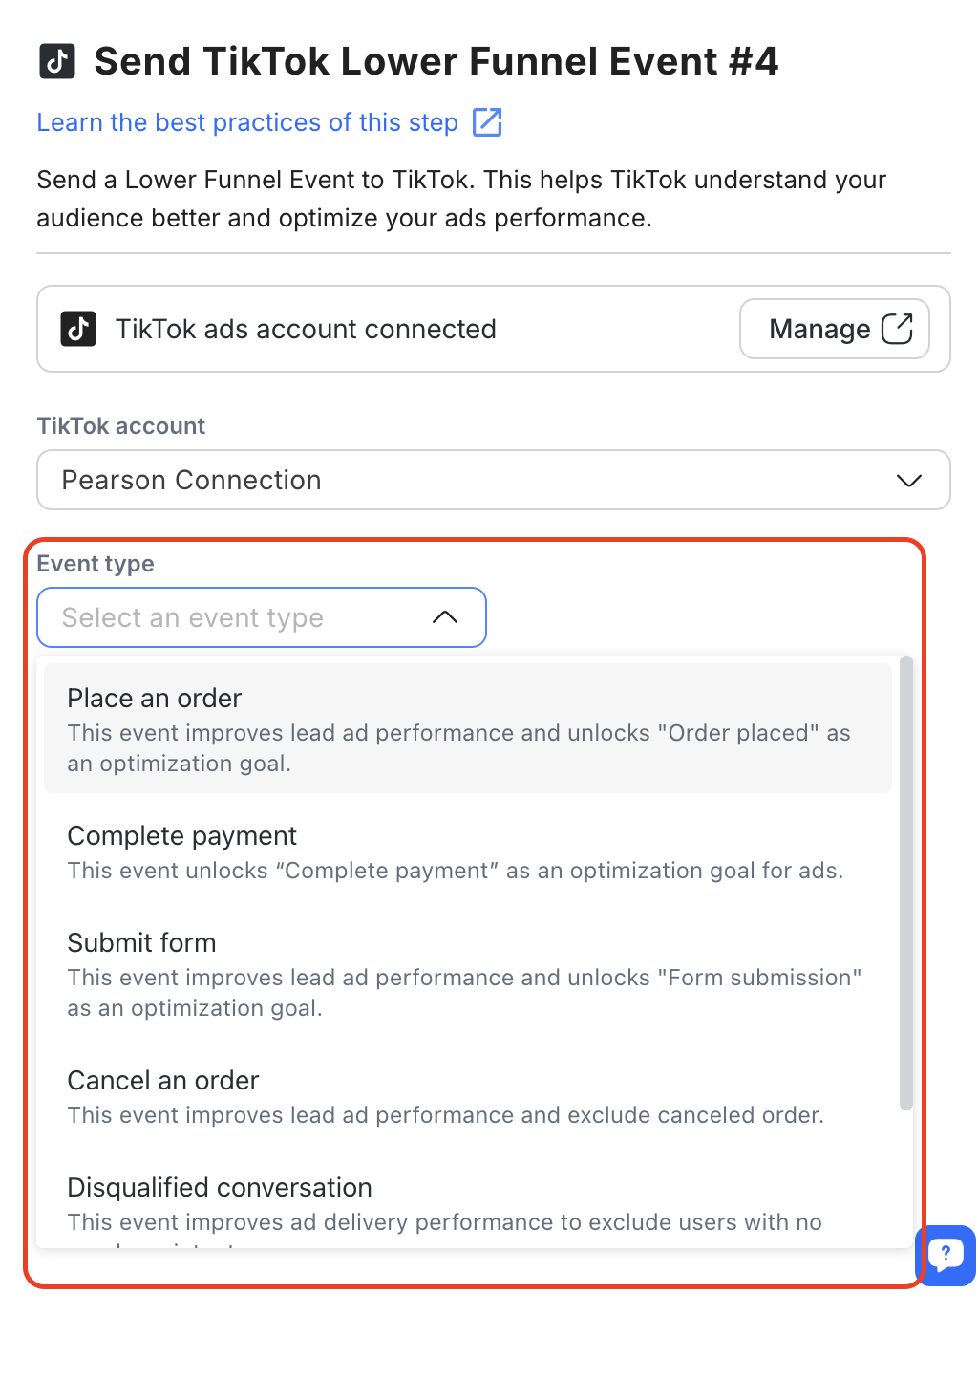Click the event list scrollbar thumb

pyautogui.click(x=906, y=883)
